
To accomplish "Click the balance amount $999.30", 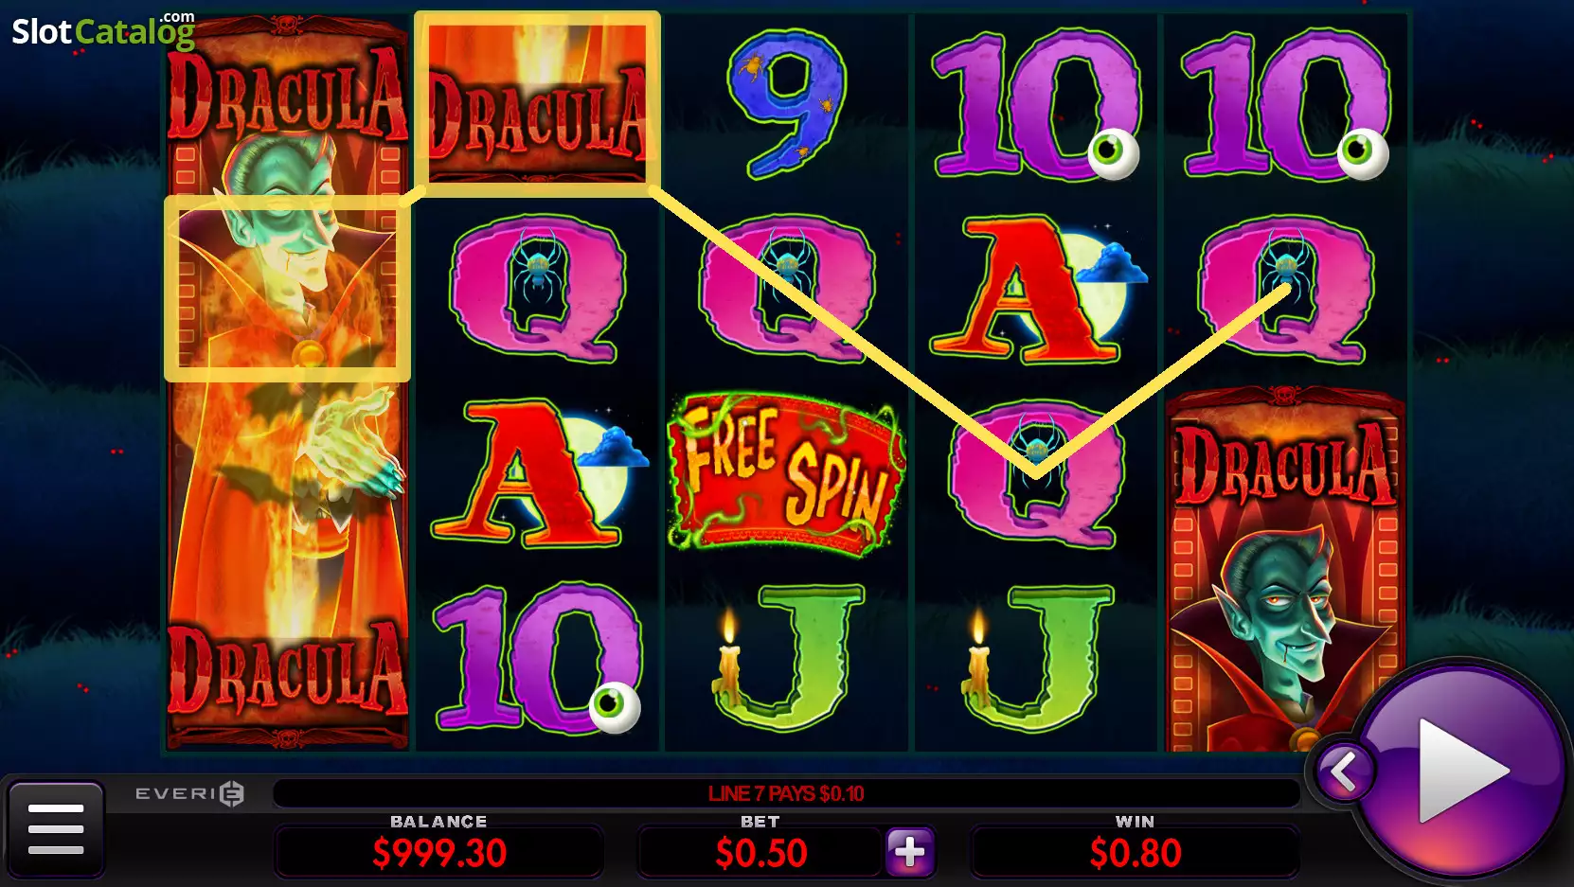I will point(439,853).
